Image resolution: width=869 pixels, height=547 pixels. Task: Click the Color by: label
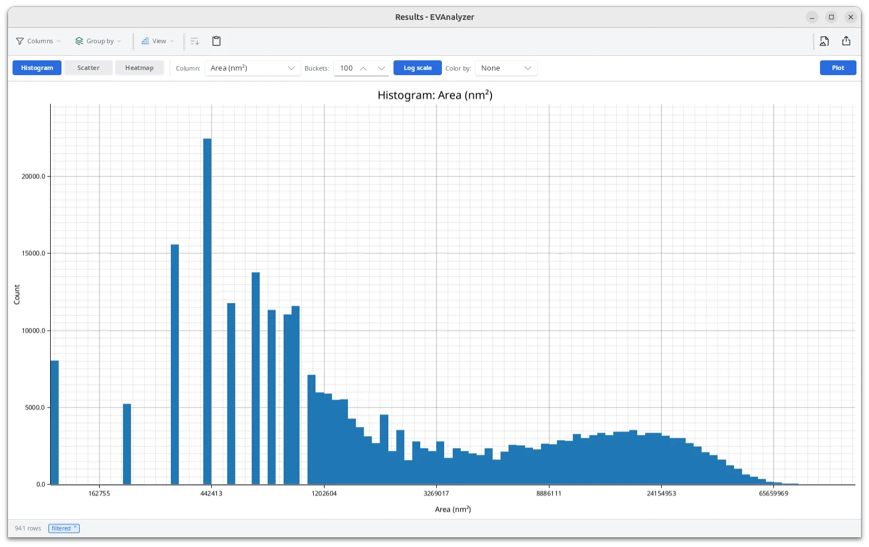point(458,68)
